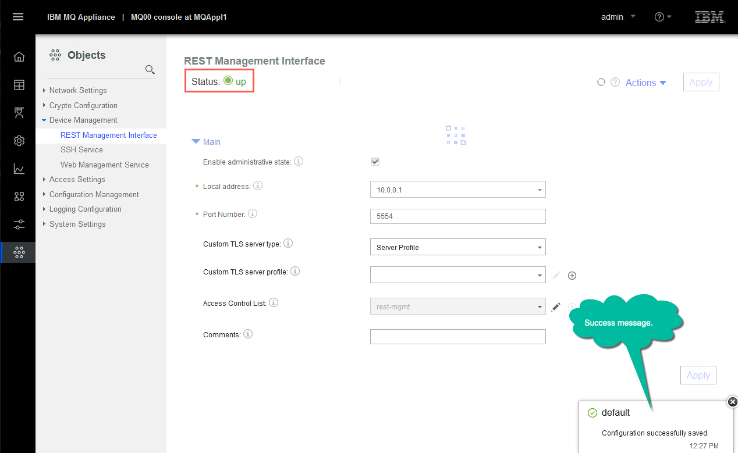Open the settings gear sidebar icon
This screenshot has height=453, width=738.
pos(19,141)
